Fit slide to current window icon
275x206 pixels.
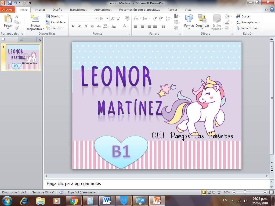point(271,192)
